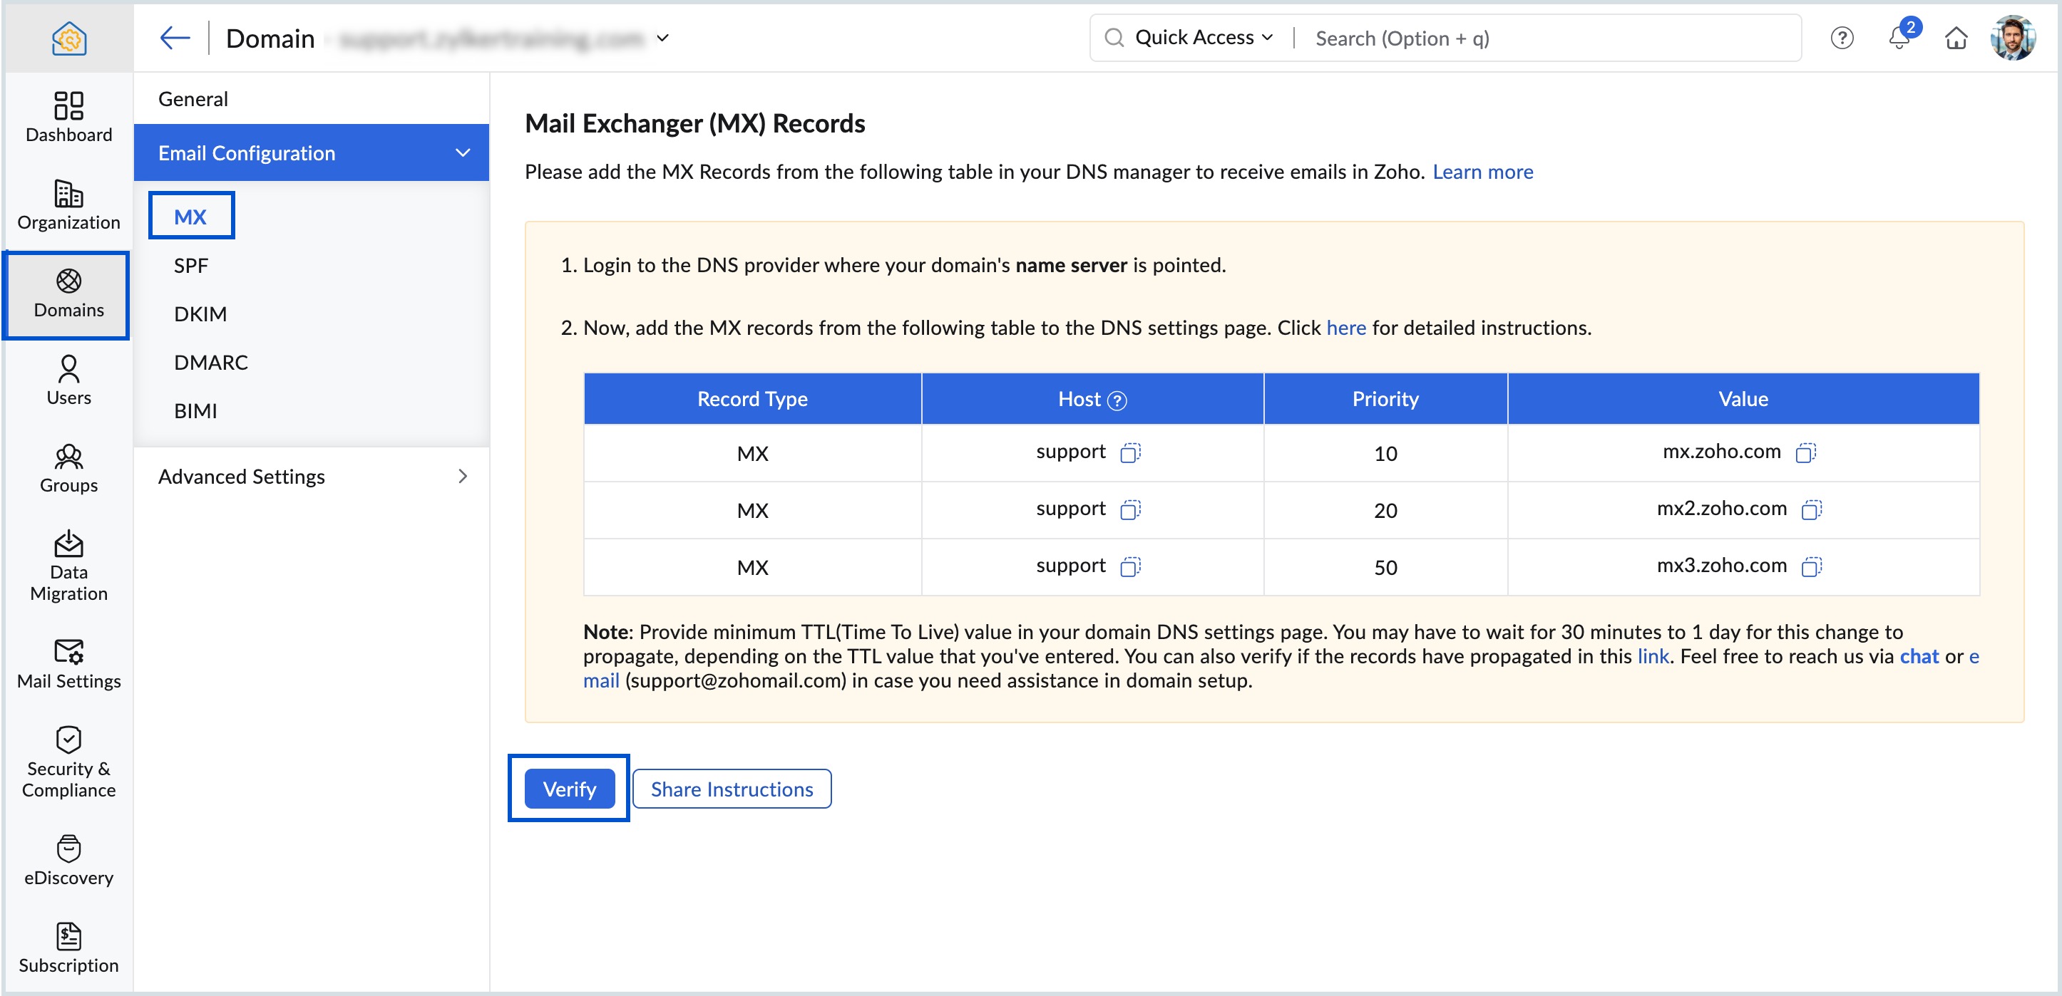Viewport: 2062px width, 996px height.
Task: Select the SPF menu item
Action: tap(190, 266)
